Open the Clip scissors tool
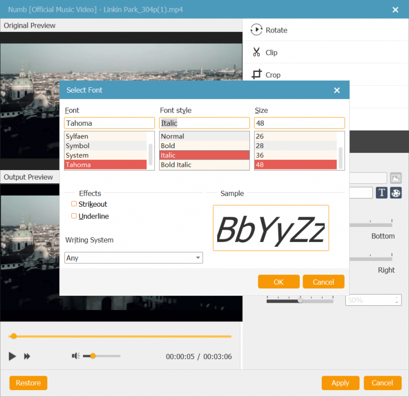The height and width of the screenshot is (397, 409). click(x=265, y=52)
